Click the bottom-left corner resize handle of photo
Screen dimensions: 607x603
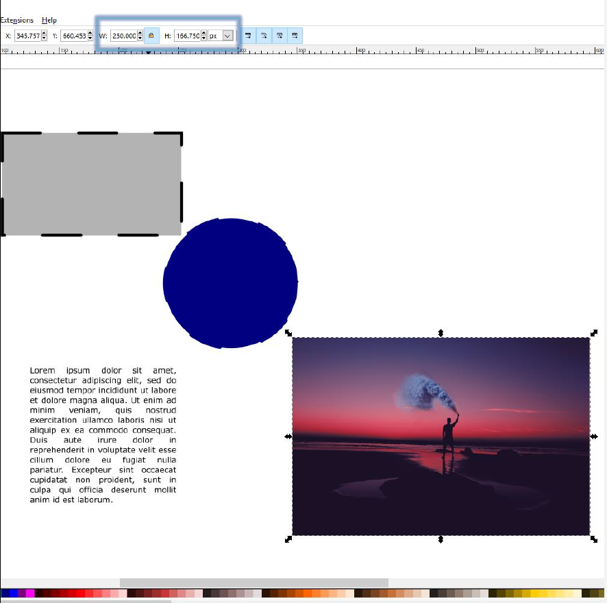(288, 540)
